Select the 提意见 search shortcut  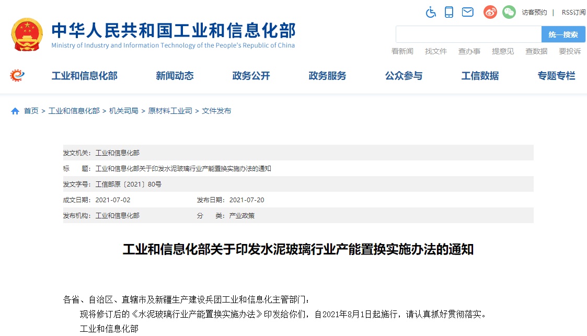point(503,51)
